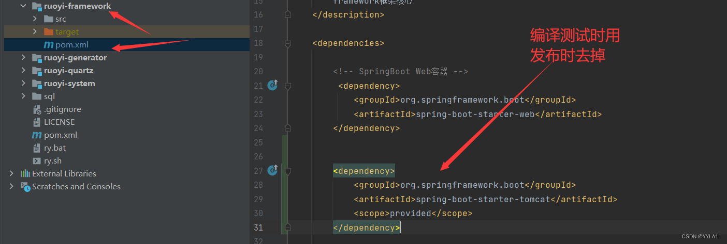Open the ry.bat file
Screen dimensions: 727x244
point(55,148)
